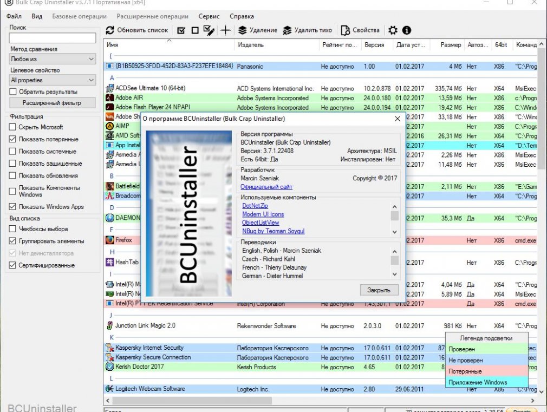Click translators list up arrow in dialog
547x412 pixels.
coord(395,252)
